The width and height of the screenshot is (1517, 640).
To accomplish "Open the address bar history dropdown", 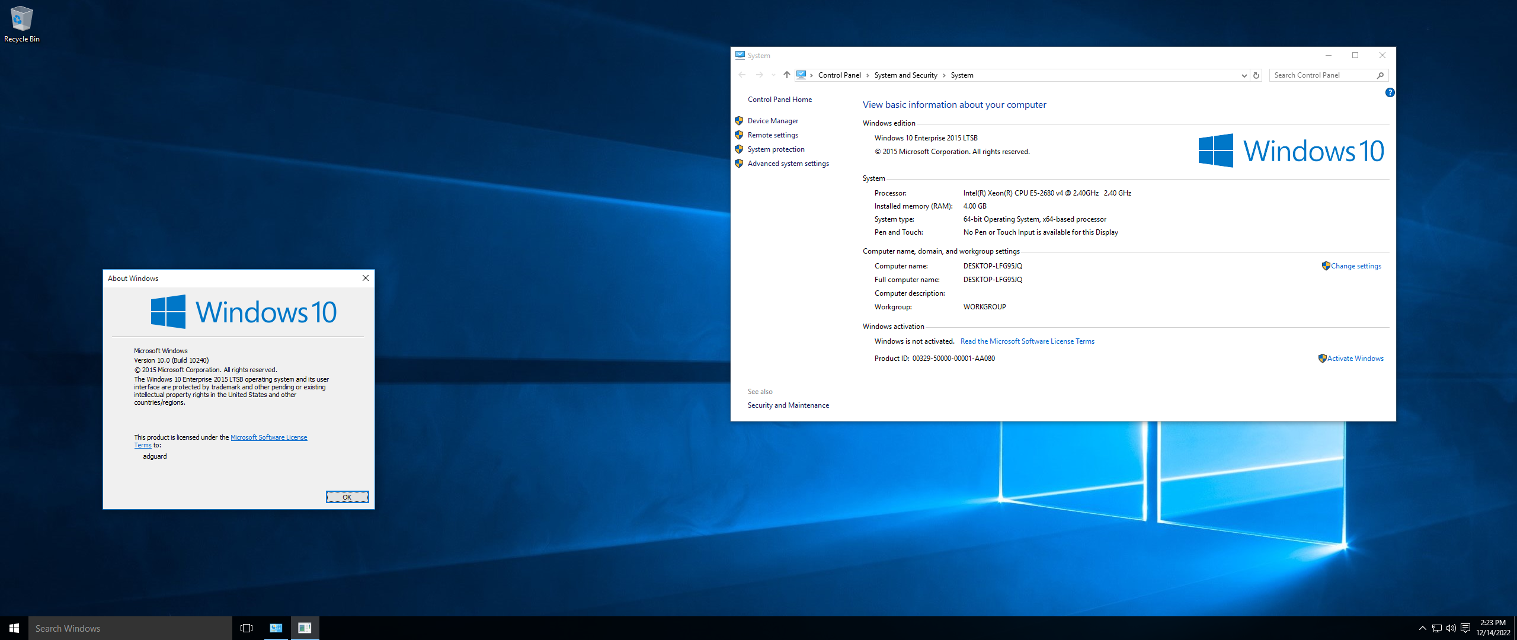I will (x=1244, y=75).
